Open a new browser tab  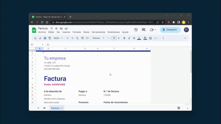[70, 17]
